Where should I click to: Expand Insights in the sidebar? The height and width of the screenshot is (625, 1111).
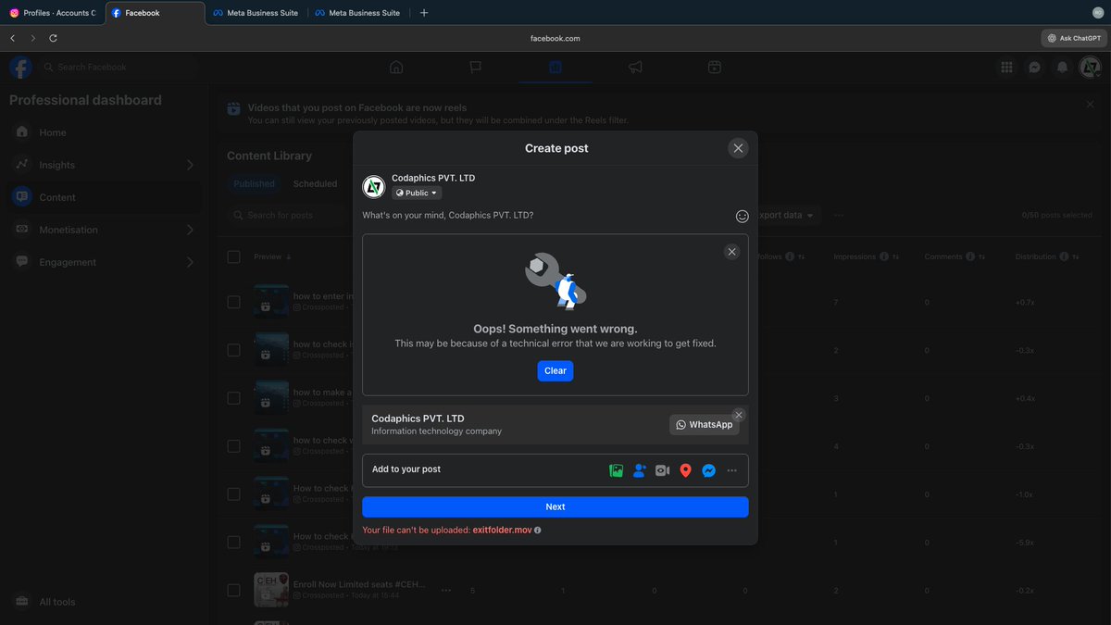(102, 165)
